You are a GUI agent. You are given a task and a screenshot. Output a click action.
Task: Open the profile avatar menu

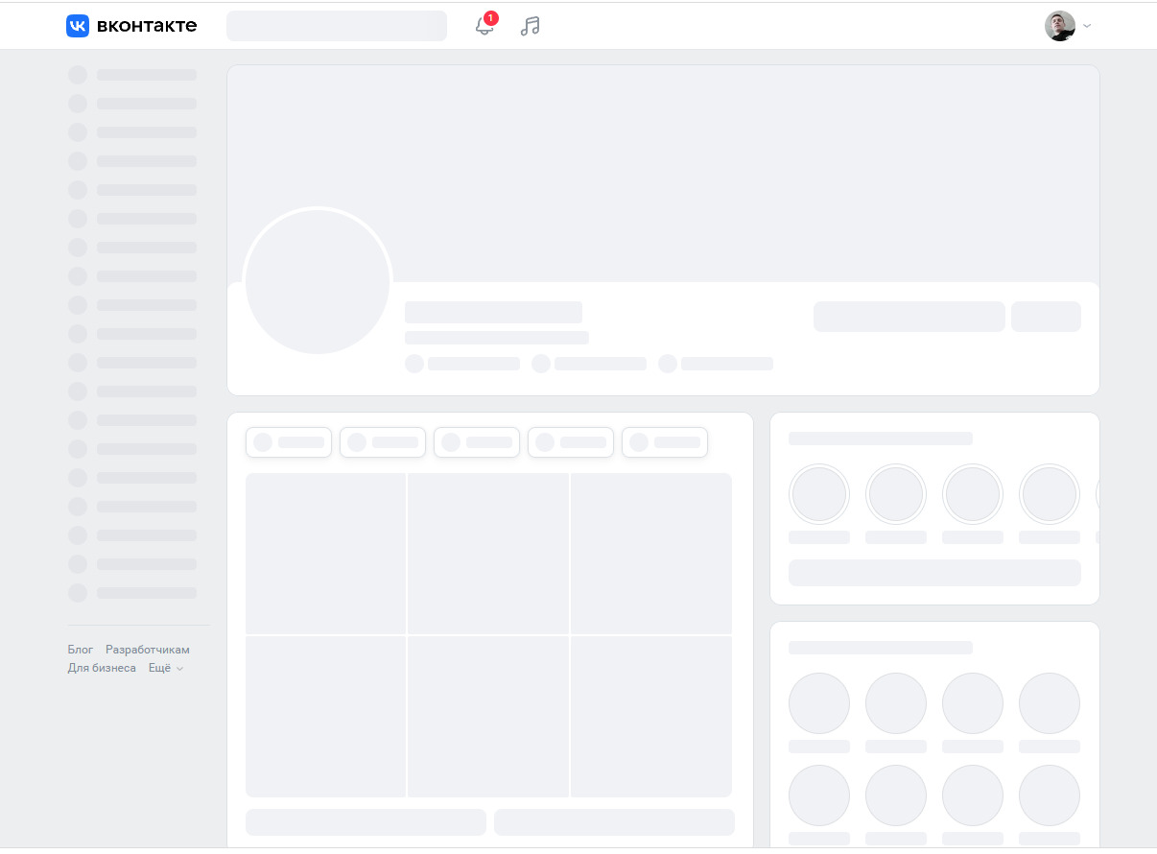point(1060,26)
